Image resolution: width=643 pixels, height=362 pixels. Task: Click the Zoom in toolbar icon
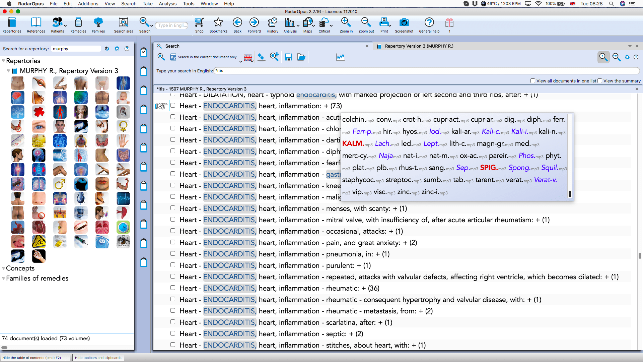[x=346, y=25]
